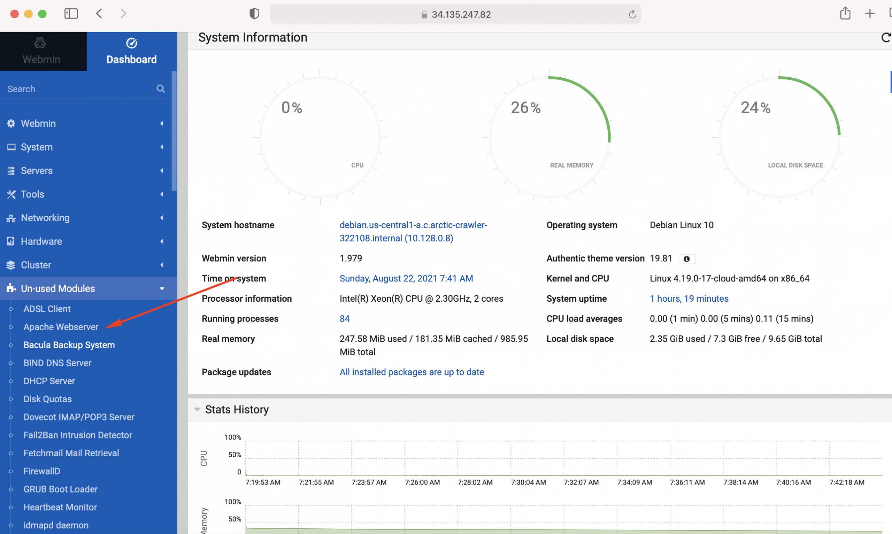Expand the Servers menu category
The image size is (892, 534).
tap(88, 171)
